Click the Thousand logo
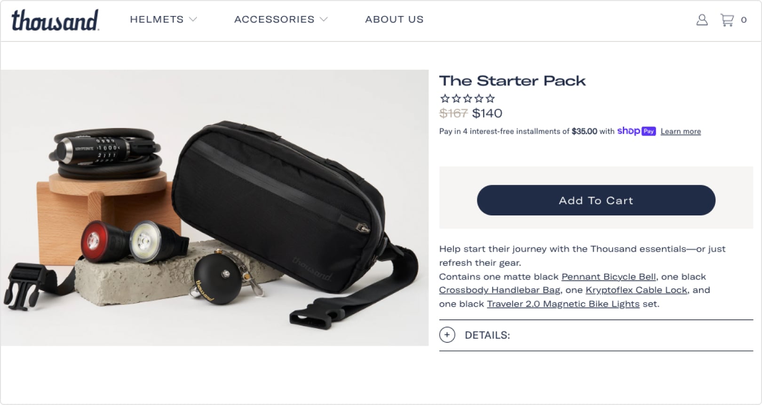The width and height of the screenshot is (762, 405). [x=55, y=20]
